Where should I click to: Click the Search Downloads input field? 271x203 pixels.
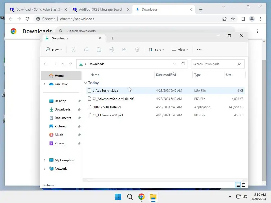point(218,64)
